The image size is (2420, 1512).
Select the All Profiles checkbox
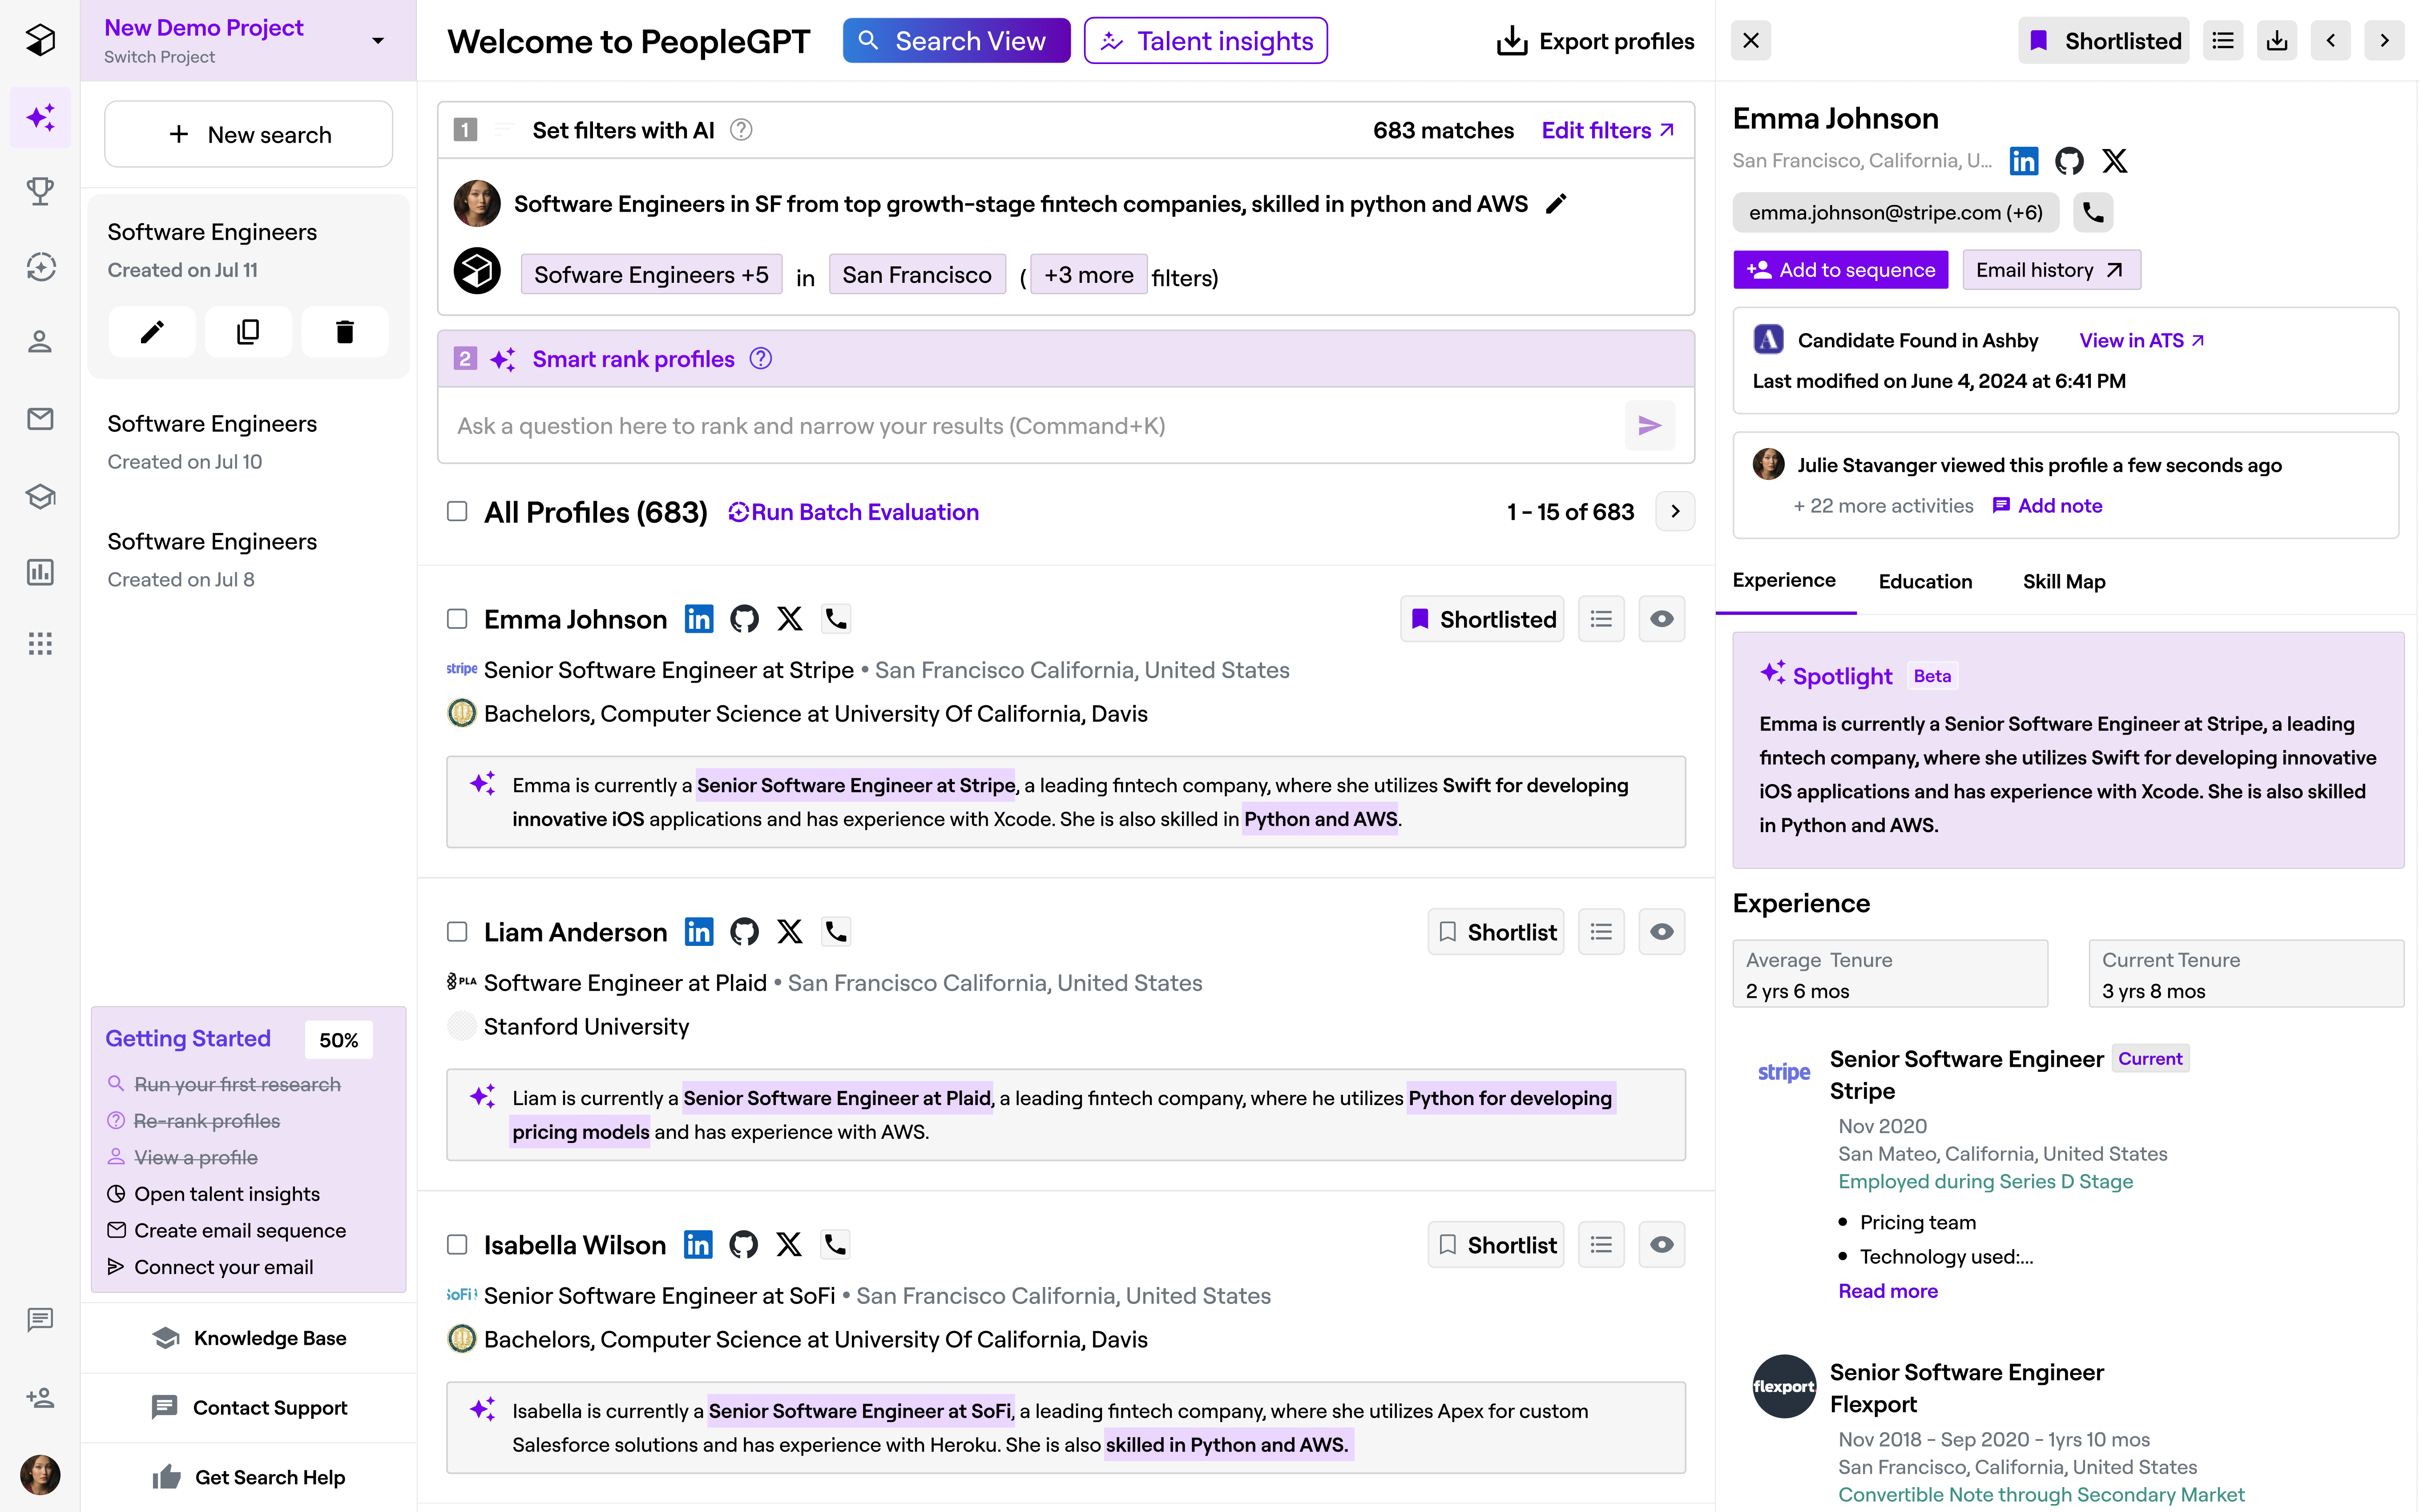point(457,512)
